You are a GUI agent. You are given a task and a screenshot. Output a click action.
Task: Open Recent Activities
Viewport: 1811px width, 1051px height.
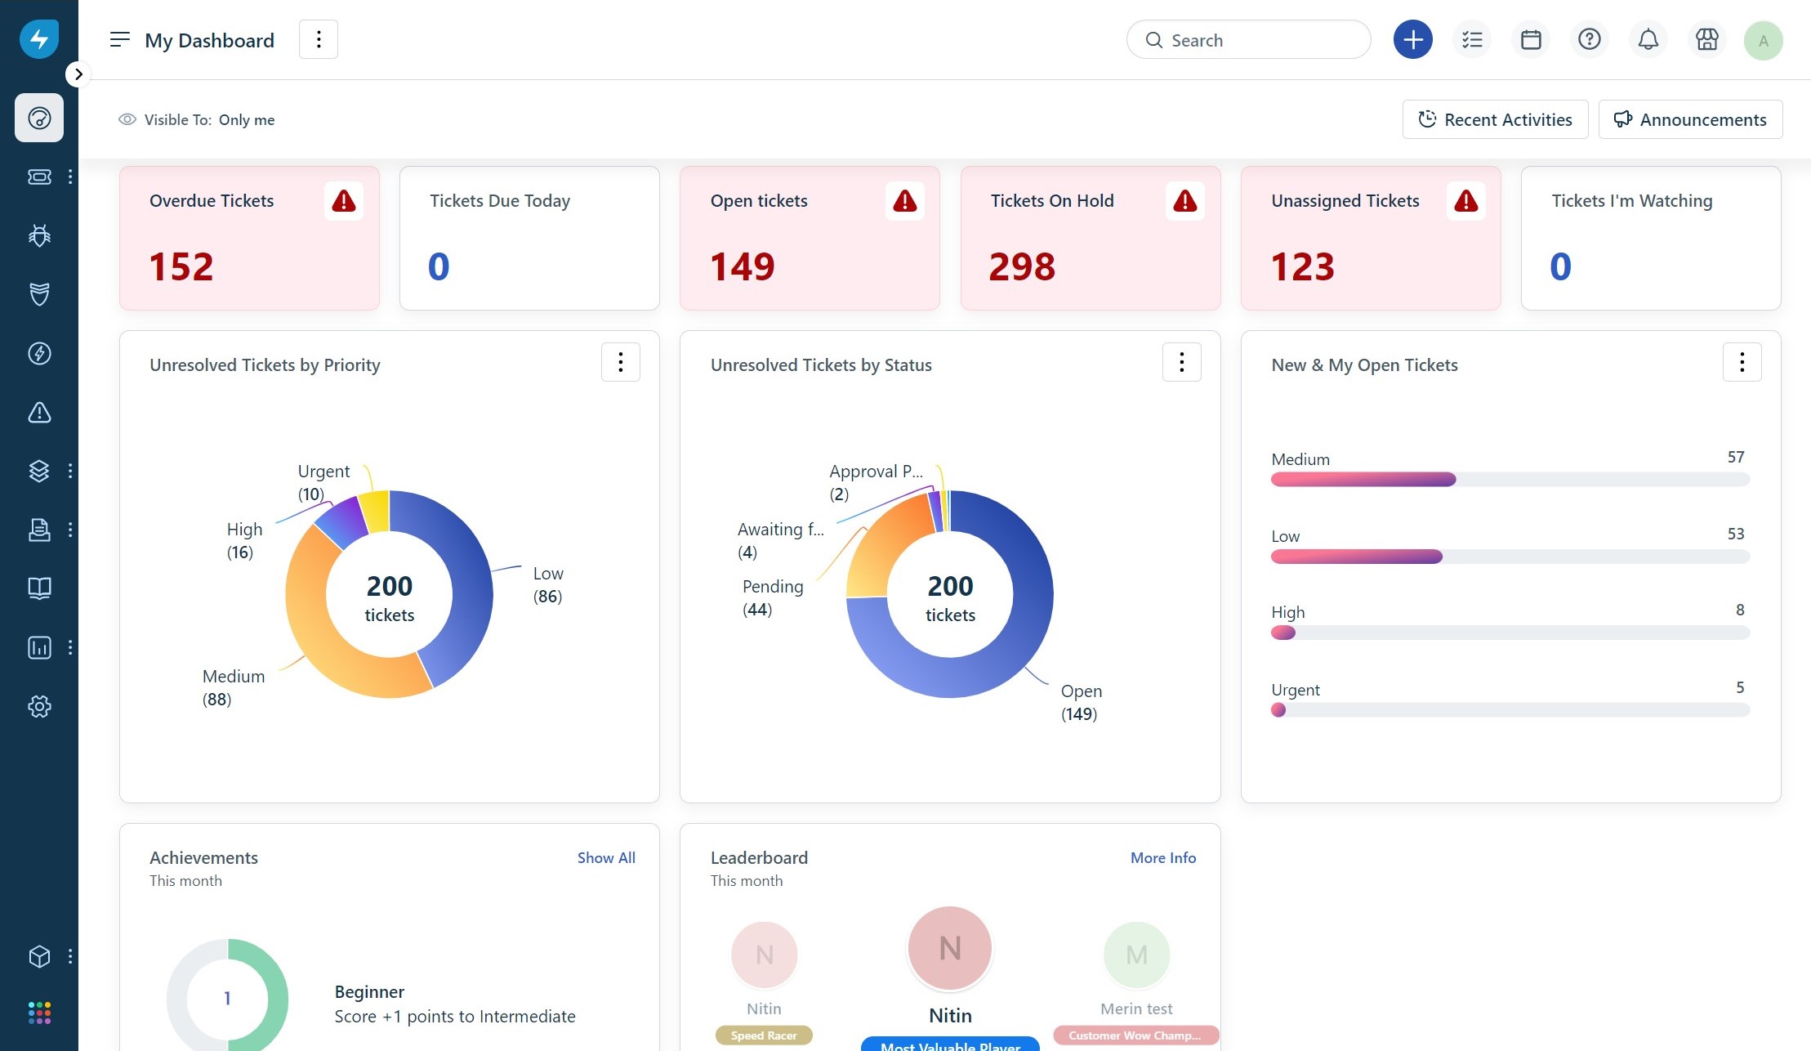[x=1494, y=119]
